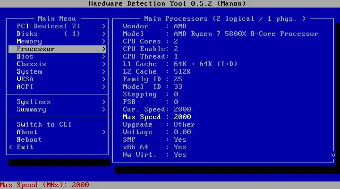
Task: Select the highlighted Processor entry
Action: (57, 49)
